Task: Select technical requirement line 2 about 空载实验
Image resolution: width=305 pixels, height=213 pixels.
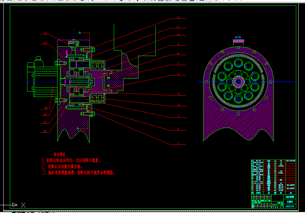Action: (62, 166)
